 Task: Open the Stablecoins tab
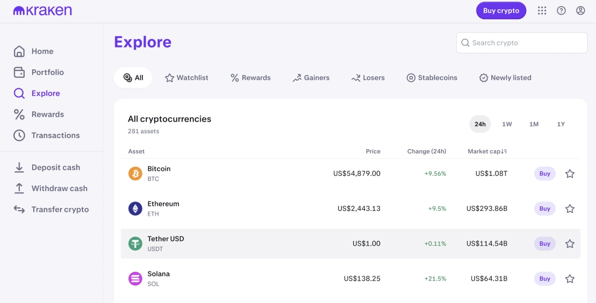(x=432, y=78)
